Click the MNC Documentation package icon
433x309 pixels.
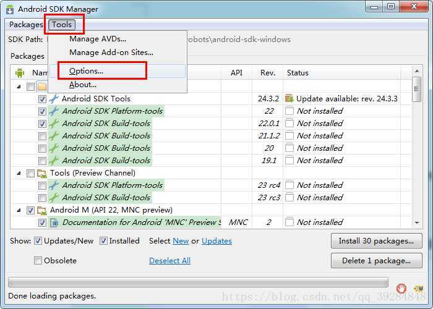click(54, 222)
